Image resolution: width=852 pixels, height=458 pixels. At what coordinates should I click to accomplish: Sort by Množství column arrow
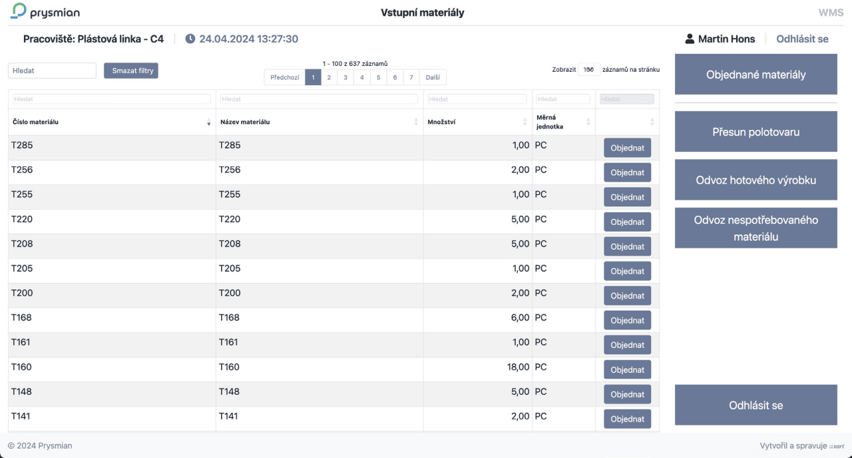pyautogui.click(x=525, y=122)
